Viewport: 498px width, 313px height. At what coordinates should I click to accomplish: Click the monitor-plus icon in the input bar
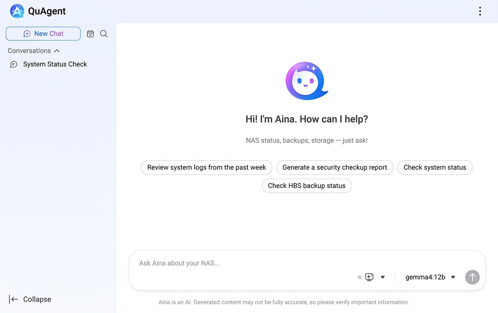coord(369,277)
